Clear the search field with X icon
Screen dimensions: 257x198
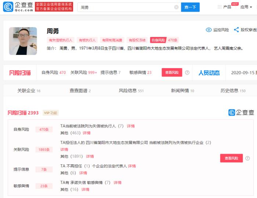(176, 7)
